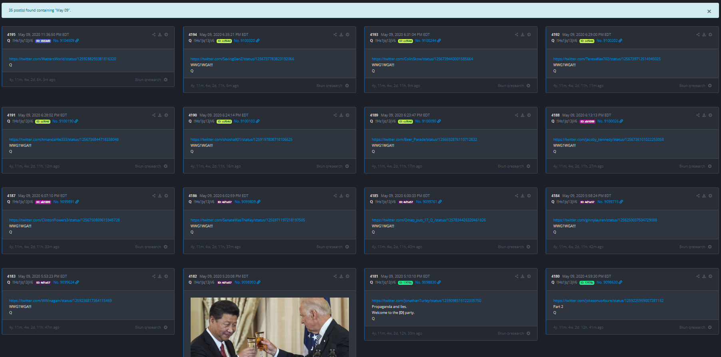
Task: Open post link No. 9100320
Action: click(x=247, y=41)
